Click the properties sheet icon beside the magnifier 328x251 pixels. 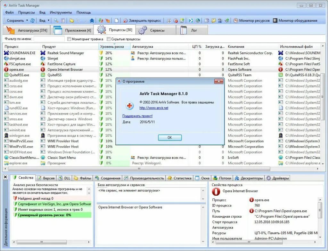click(x=63, y=20)
